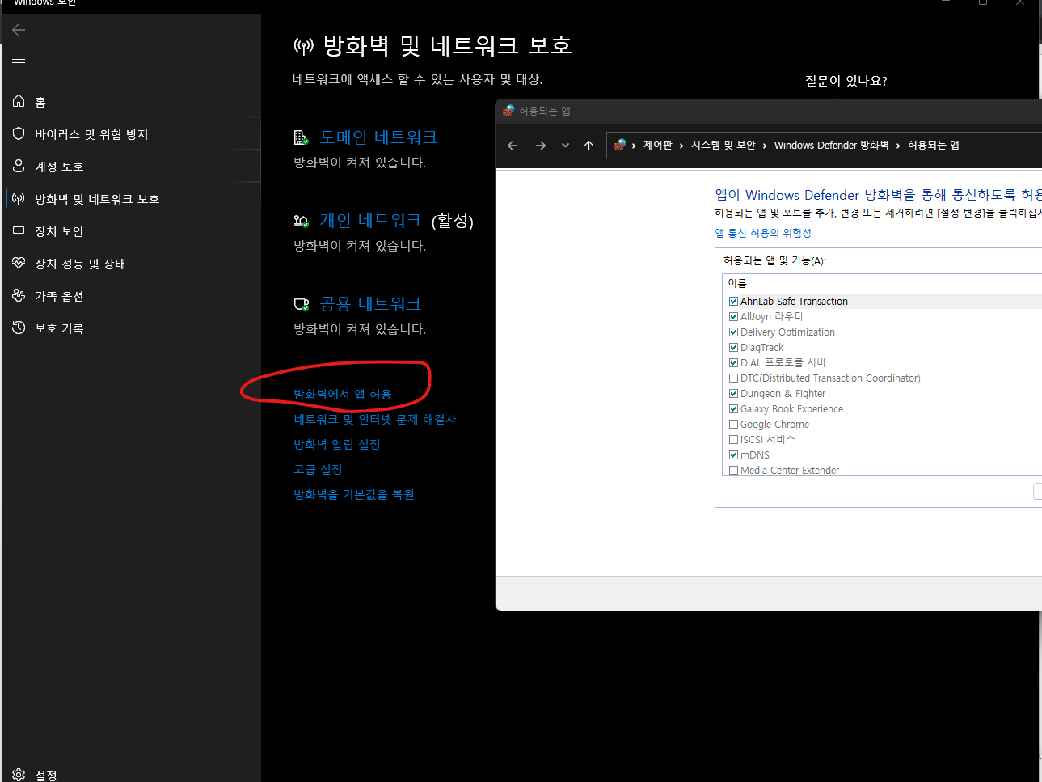Click the Windows Defender 방화벽 breadcrumb
This screenshot has height=782, width=1042.
(x=832, y=145)
